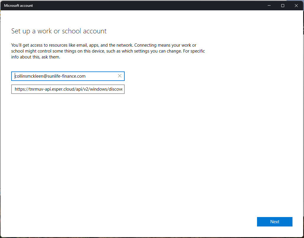304x238 pixels.
Task: Click the MDM server URL field
Action: tap(68, 89)
